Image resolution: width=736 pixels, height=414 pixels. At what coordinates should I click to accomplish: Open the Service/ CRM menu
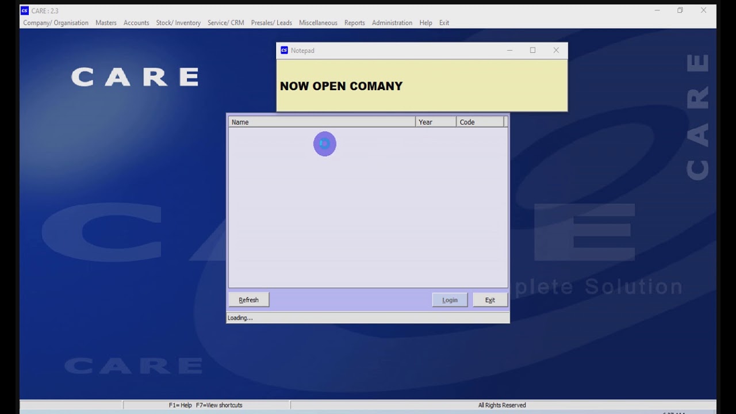click(x=226, y=23)
